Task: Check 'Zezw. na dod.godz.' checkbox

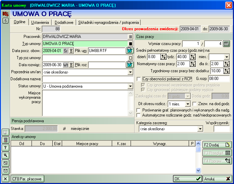Action: [x=195, y=104]
